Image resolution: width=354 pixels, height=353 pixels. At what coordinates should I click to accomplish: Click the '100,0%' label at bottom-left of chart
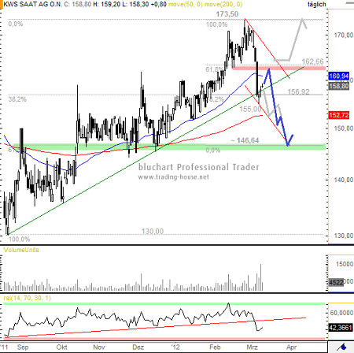point(19,240)
